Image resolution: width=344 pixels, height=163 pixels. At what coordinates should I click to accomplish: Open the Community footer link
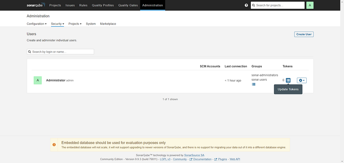(x=180, y=159)
